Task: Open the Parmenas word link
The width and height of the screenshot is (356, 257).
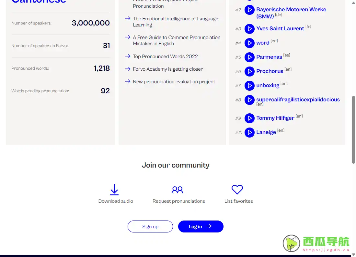Action: tap(269, 57)
